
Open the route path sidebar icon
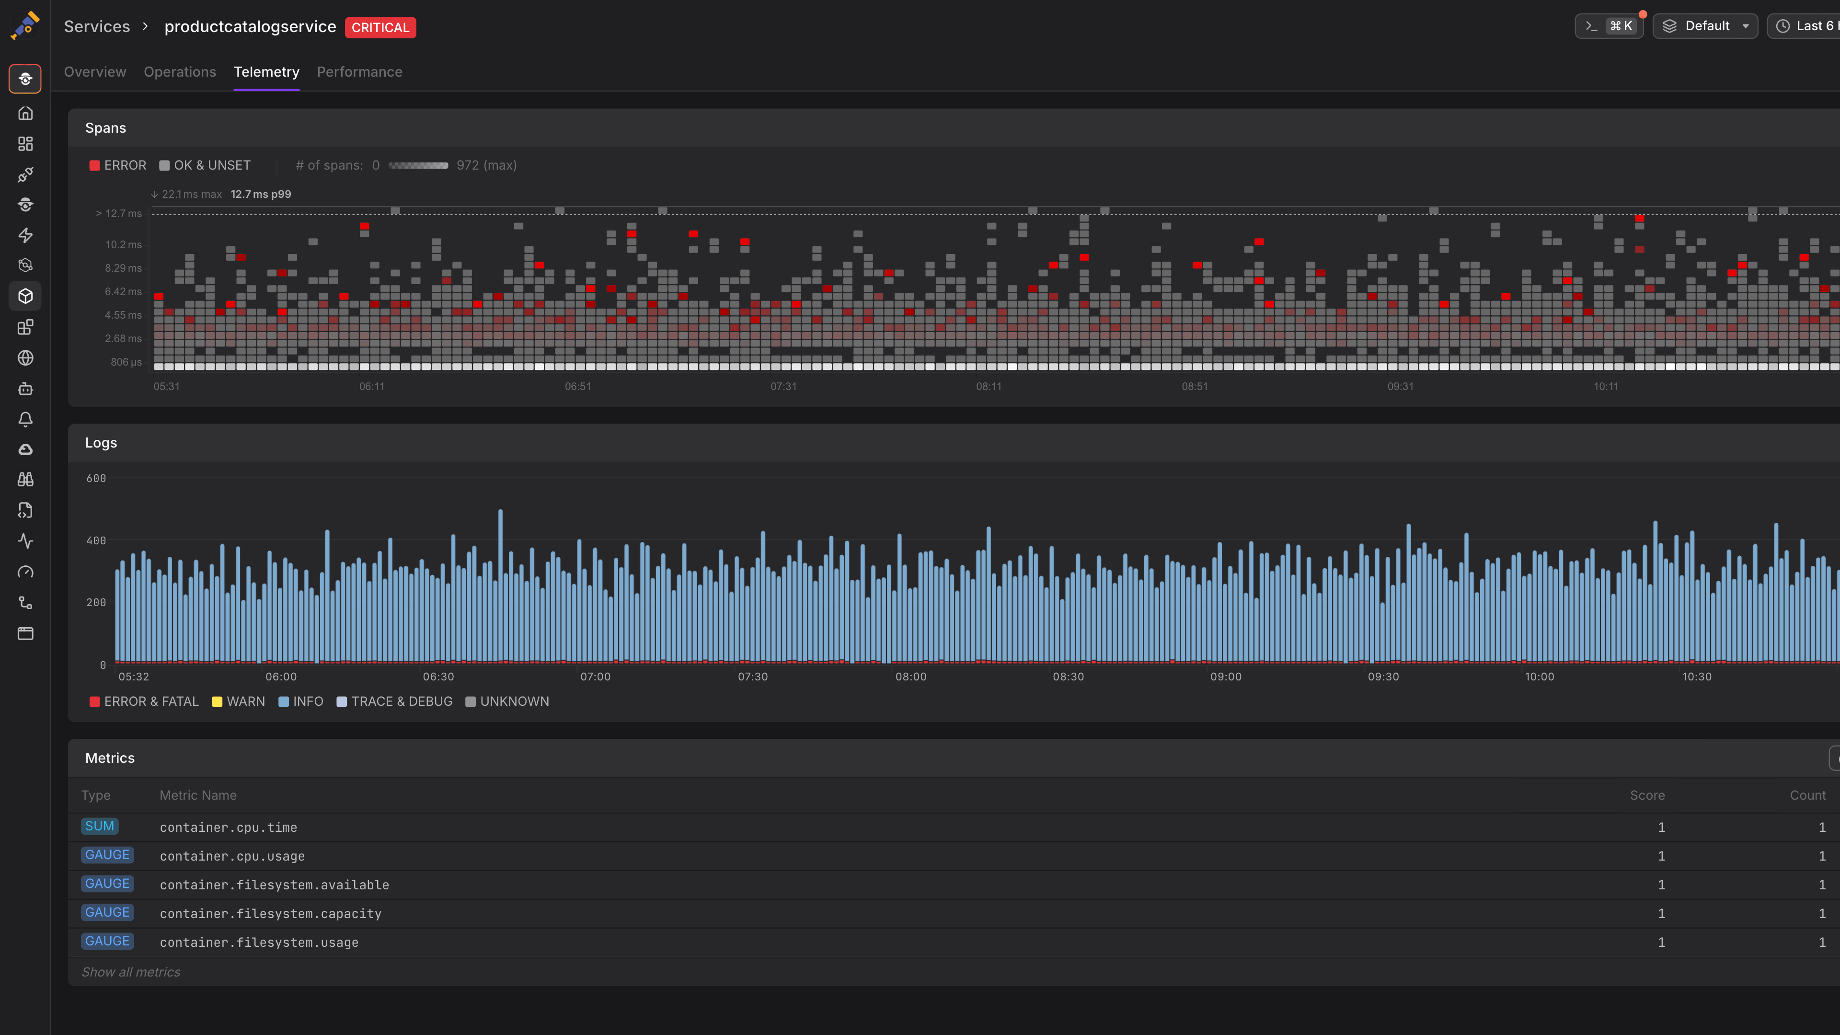coord(25,602)
